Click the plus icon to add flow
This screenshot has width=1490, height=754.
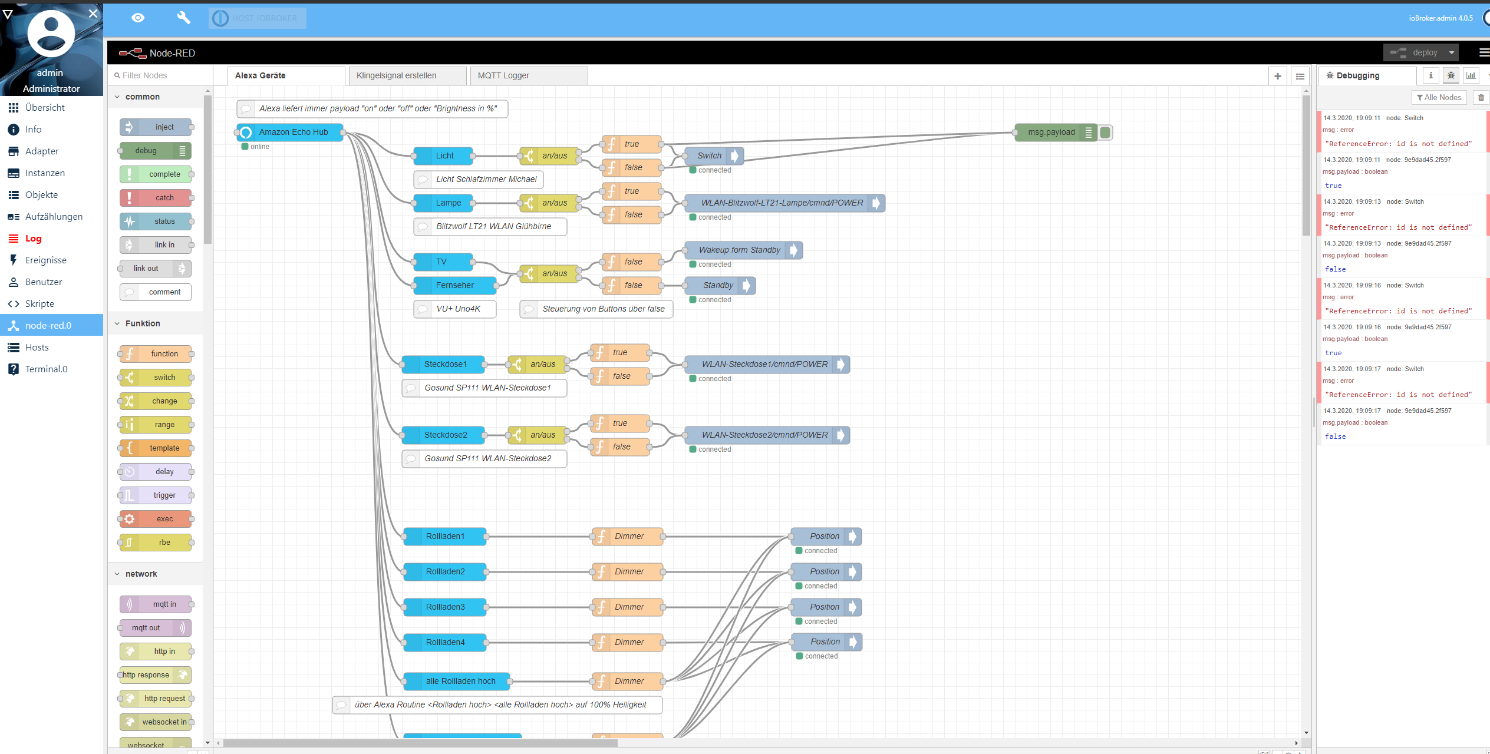coord(1277,76)
